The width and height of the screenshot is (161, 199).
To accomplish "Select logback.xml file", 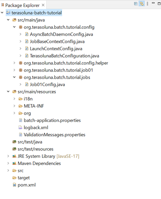I will tap(36, 128).
